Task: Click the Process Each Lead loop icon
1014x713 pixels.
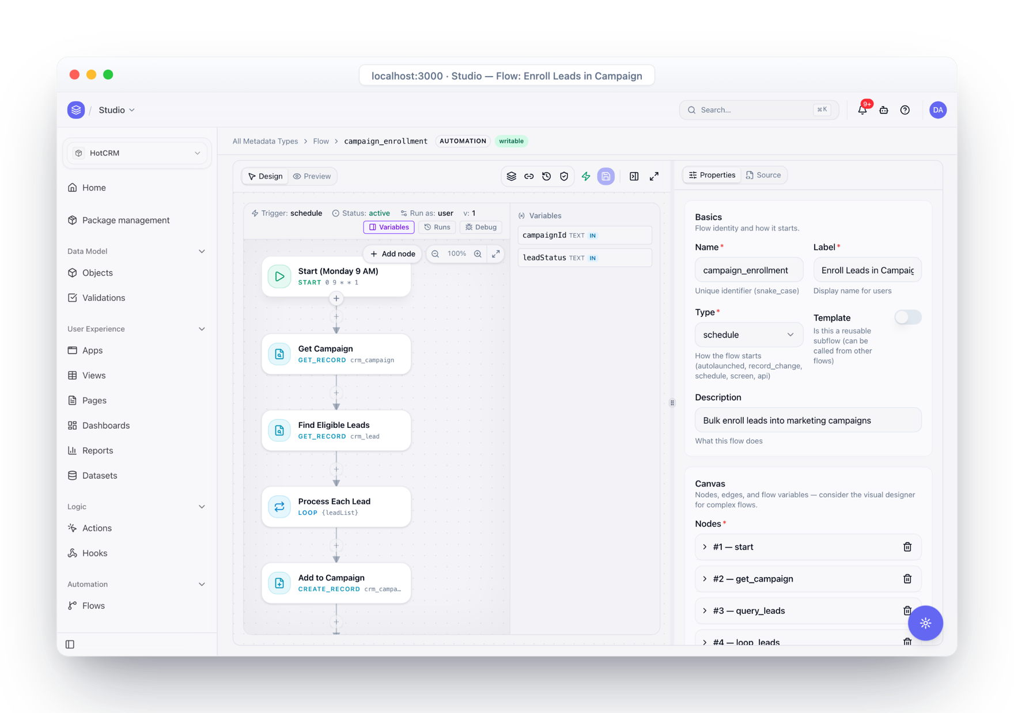Action: pos(279,507)
